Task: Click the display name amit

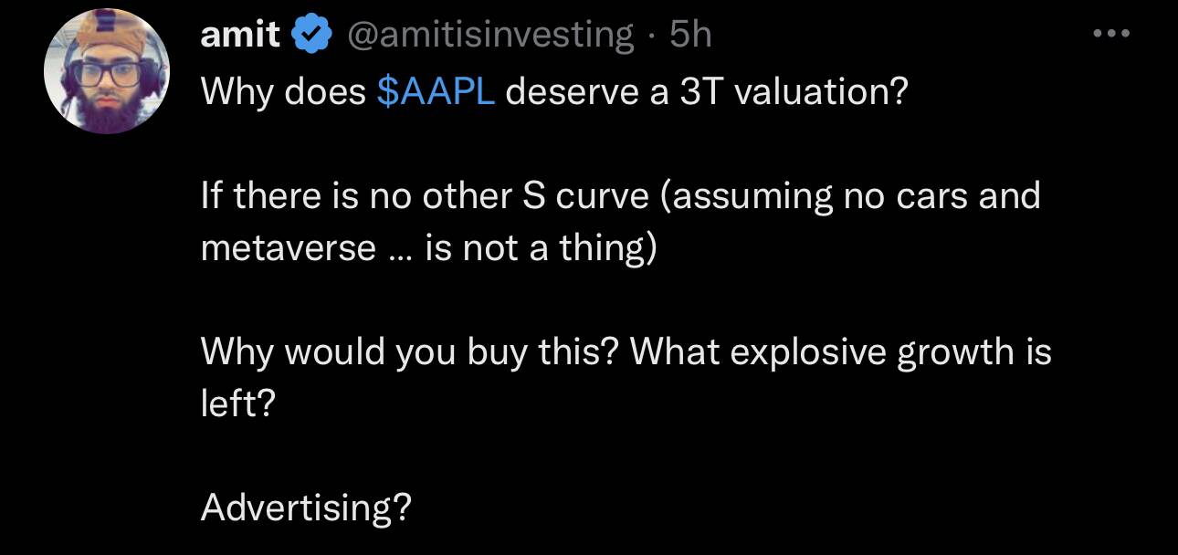Action: 240,36
